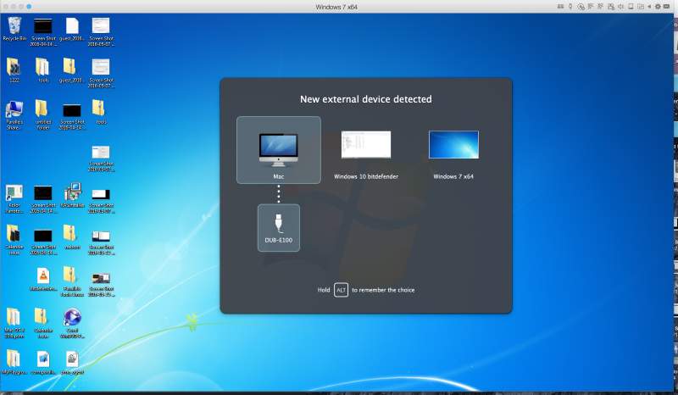Select the untitled folder on the desktop
Image resolution: width=678 pixels, height=395 pixels.
pos(42,111)
